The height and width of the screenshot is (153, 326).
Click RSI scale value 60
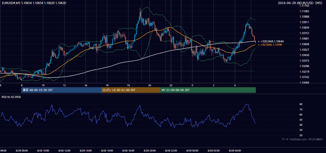[301, 114]
